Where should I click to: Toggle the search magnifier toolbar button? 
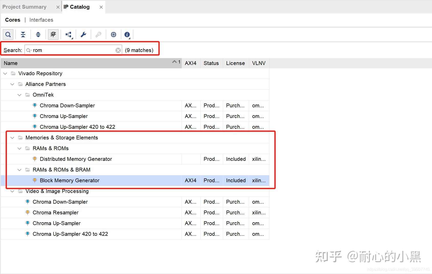click(x=8, y=34)
